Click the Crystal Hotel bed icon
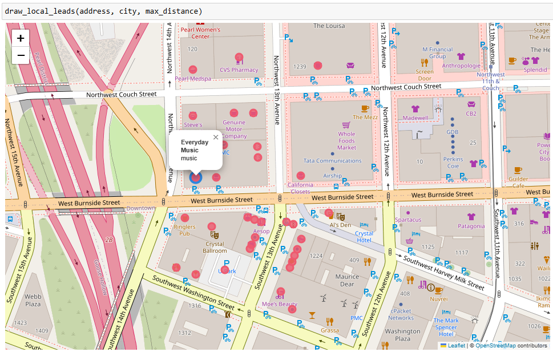 (364, 225)
